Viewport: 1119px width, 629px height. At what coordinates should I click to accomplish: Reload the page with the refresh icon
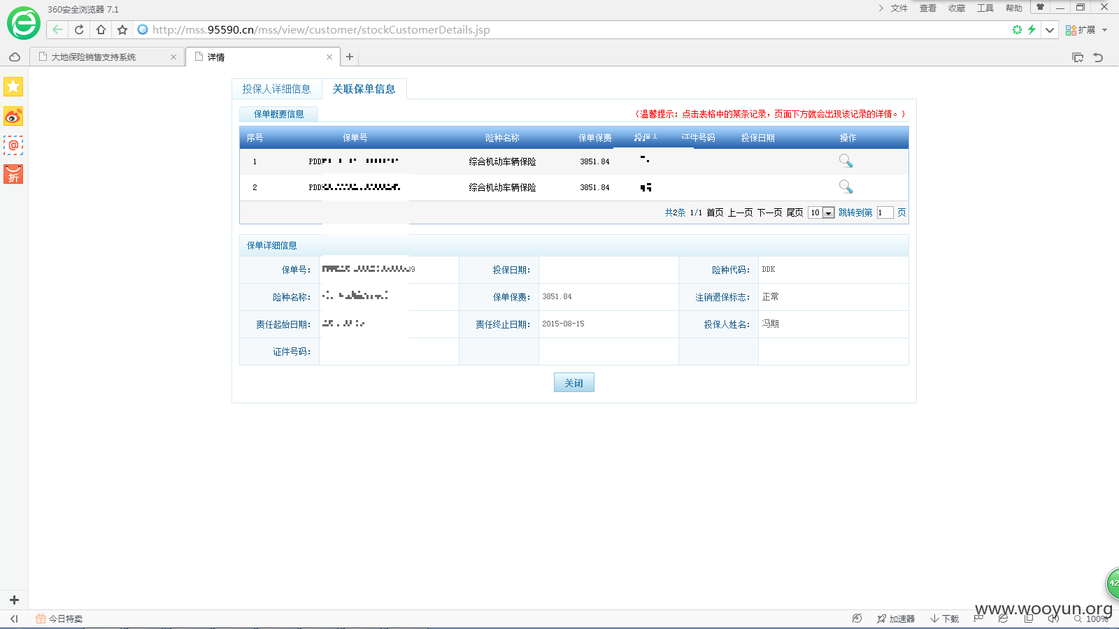(x=79, y=29)
